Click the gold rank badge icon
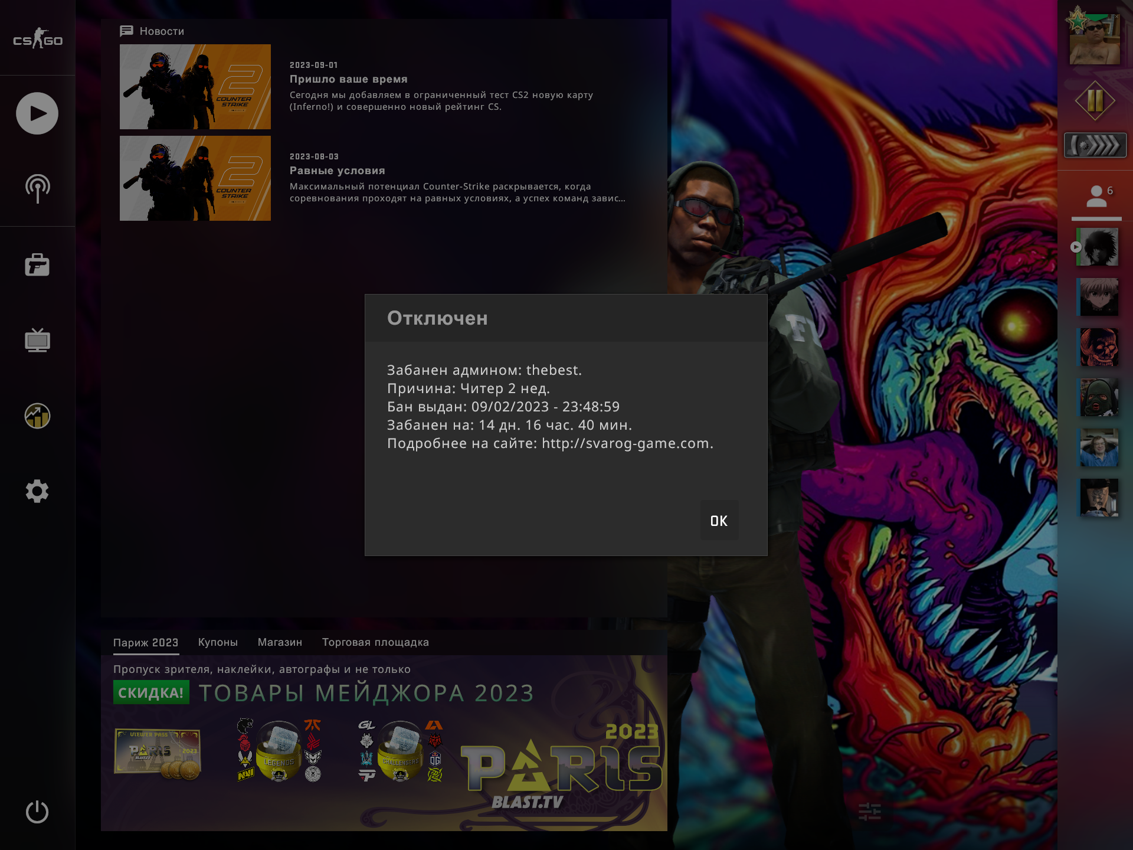 click(x=1095, y=100)
